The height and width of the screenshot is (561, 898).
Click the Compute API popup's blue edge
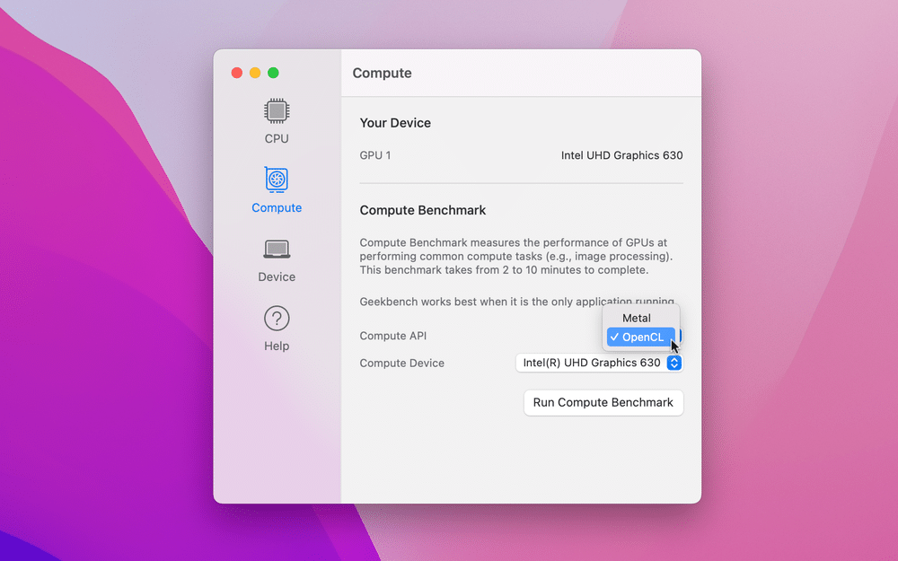[x=681, y=335]
